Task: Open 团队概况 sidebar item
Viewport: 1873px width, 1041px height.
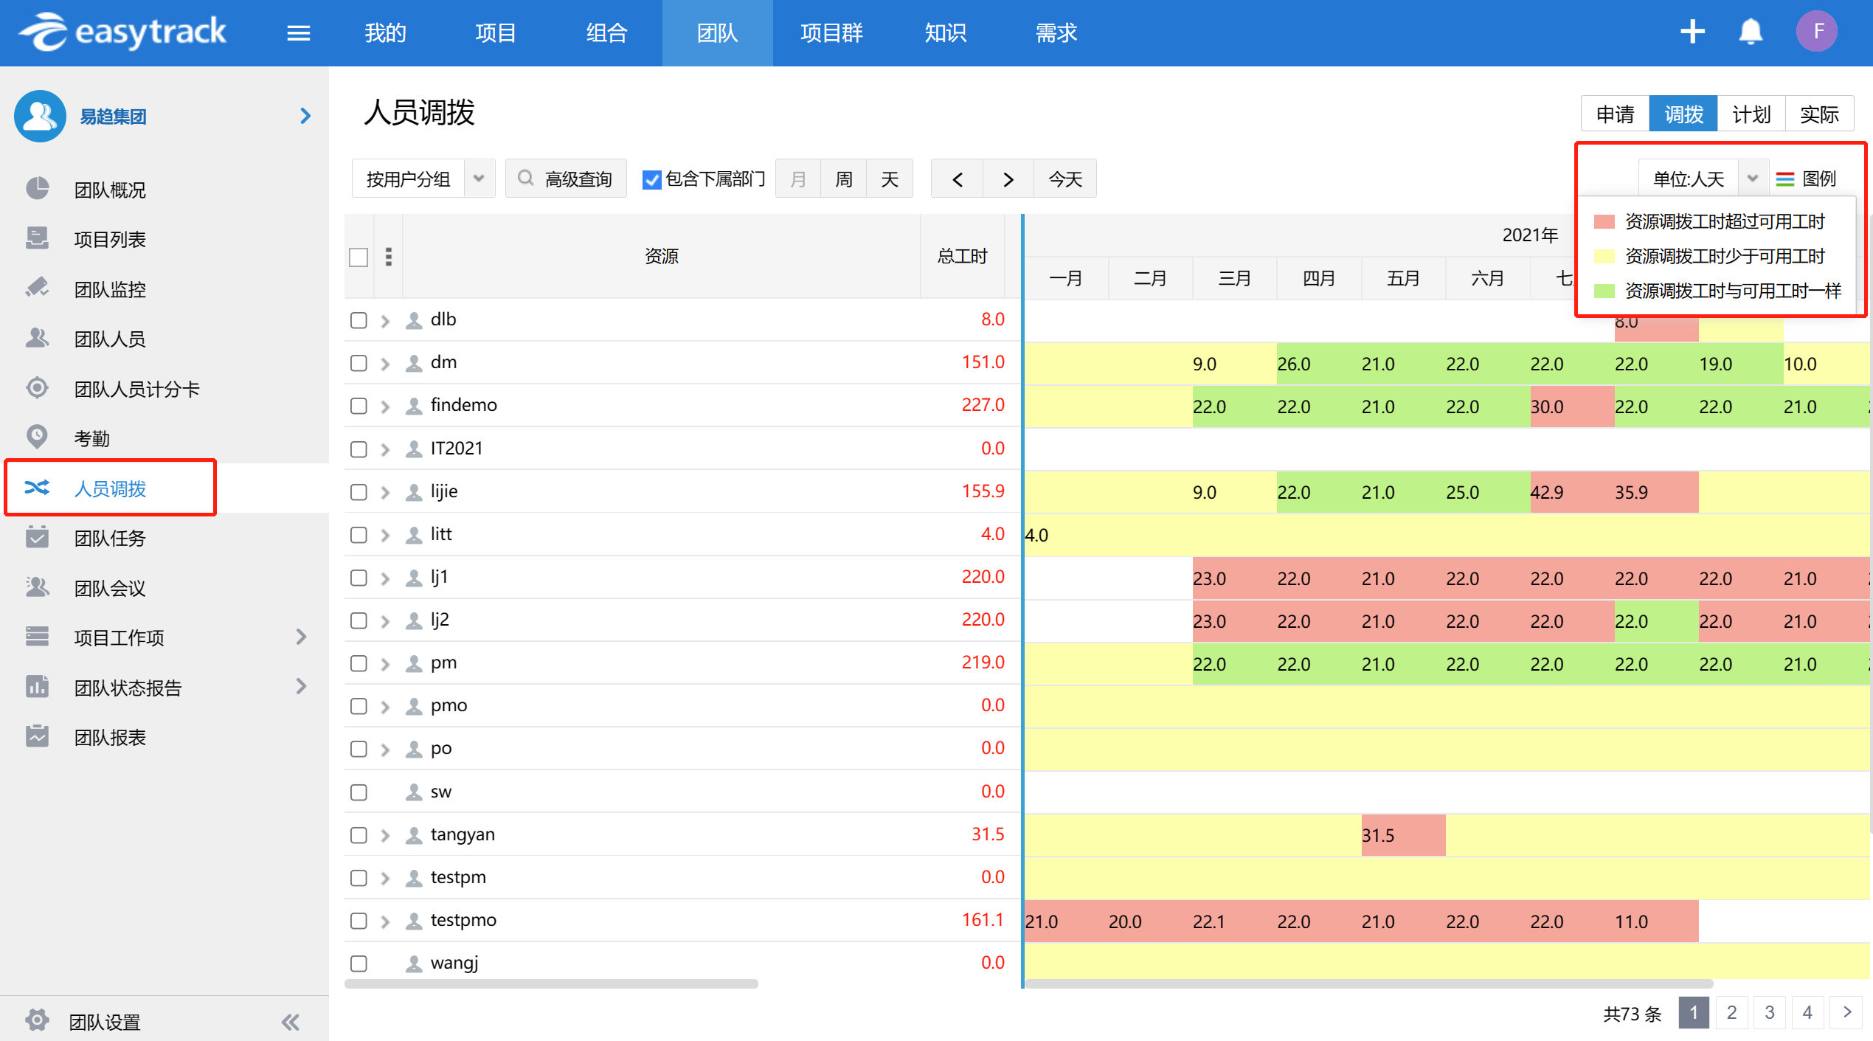Action: (x=109, y=190)
